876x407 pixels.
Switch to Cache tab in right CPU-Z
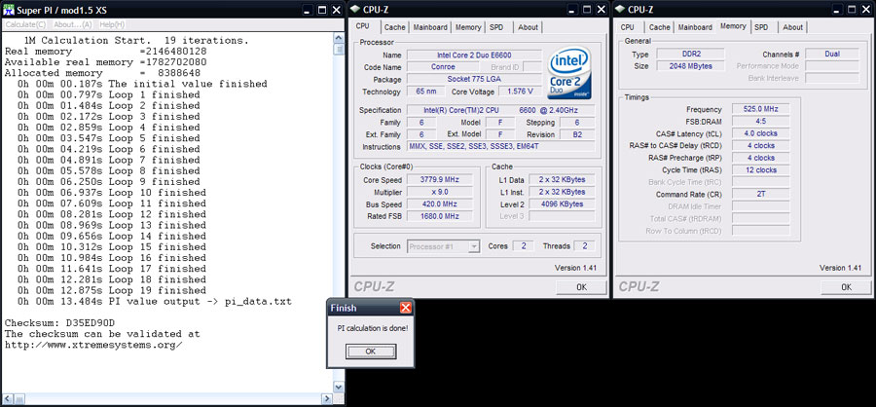tap(660, 27)
